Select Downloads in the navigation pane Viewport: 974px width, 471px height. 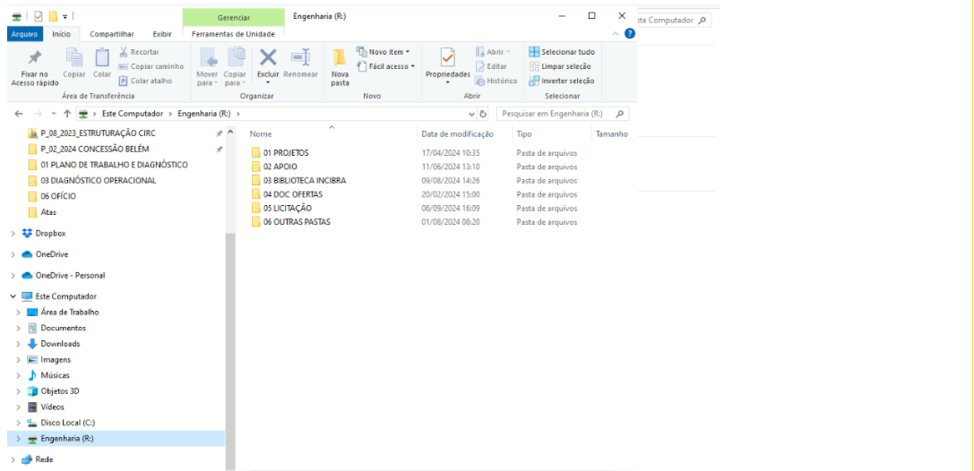[x=60, y=344]
